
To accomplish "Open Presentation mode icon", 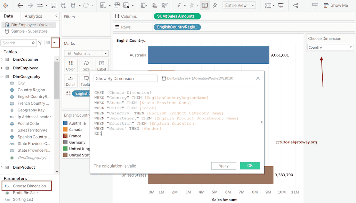I will (281, 6).
